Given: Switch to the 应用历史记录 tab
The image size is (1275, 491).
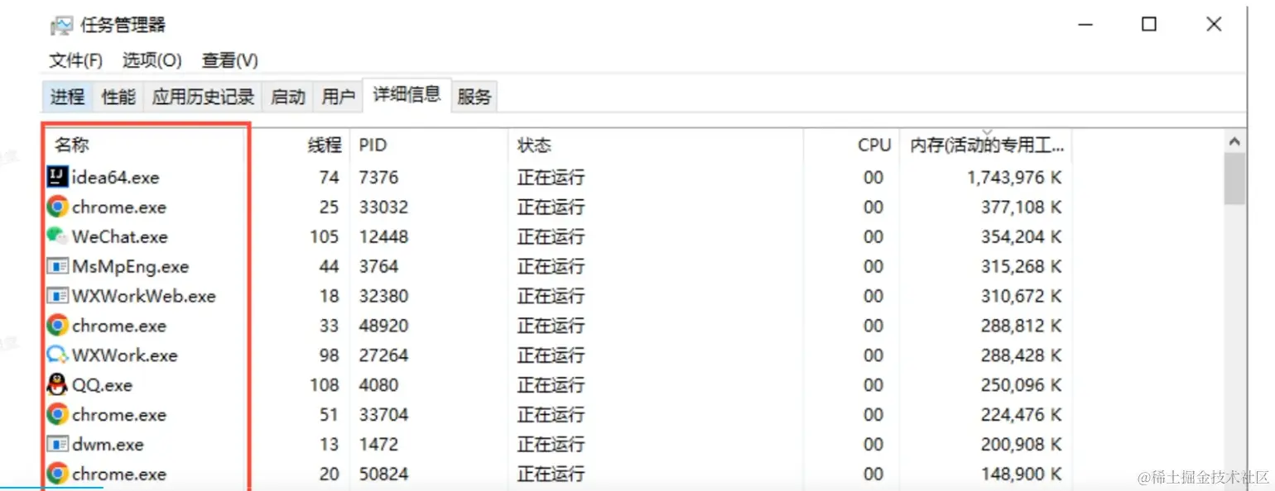Looking at the screenshot, I should tap(203, 97).
